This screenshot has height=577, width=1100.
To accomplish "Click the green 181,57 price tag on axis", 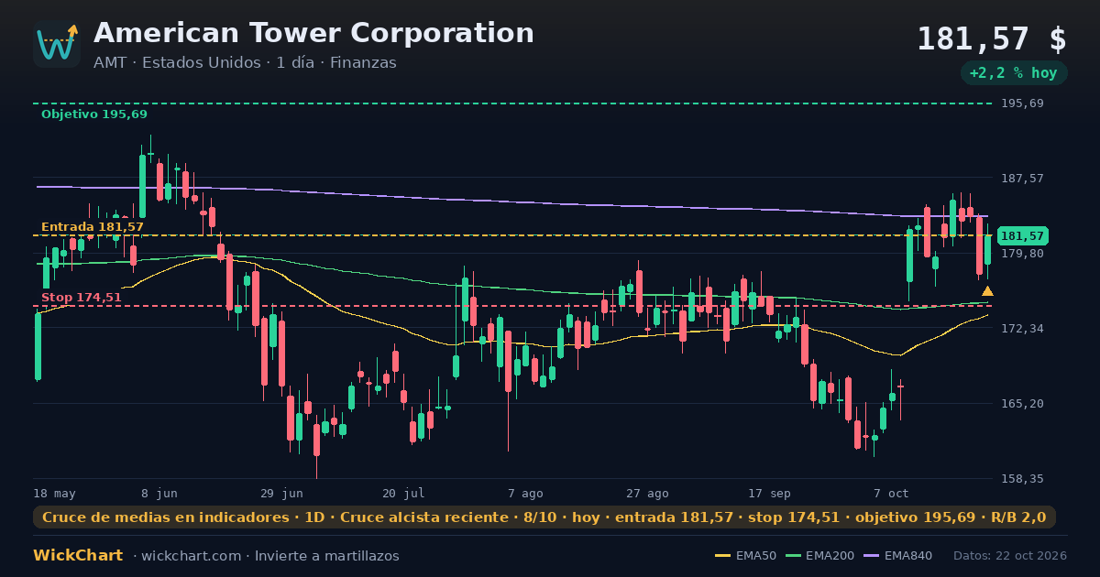I will (1023, 236).
